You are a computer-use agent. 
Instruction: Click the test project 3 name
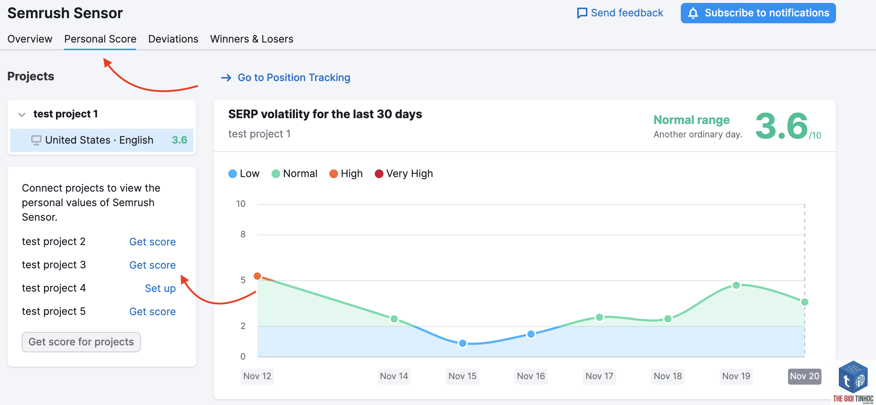(x=54, y=265)
